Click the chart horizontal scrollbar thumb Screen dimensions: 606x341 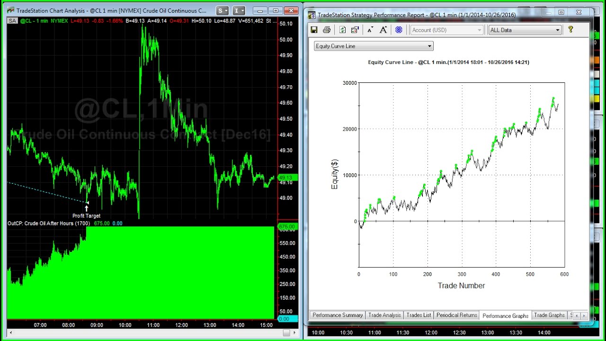(x=286, y=333)
